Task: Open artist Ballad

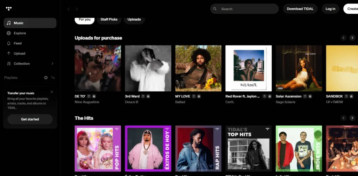Action: click(x=180, y=102)
